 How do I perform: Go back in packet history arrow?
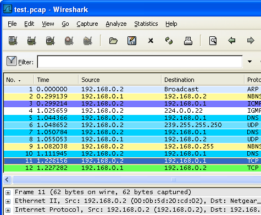[232, 40]
